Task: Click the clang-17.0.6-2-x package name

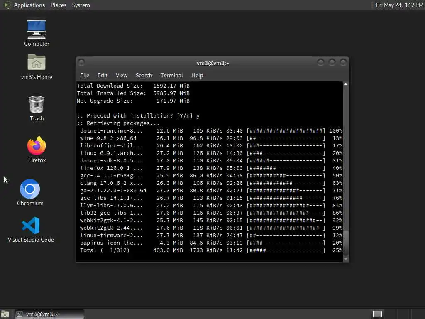Action: pos(111,183)
